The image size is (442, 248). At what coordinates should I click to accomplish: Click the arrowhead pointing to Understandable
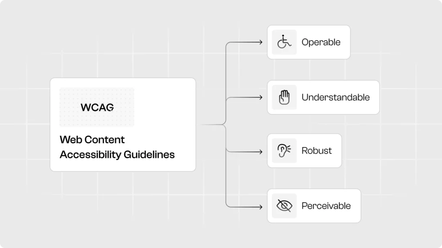point(260,97)
